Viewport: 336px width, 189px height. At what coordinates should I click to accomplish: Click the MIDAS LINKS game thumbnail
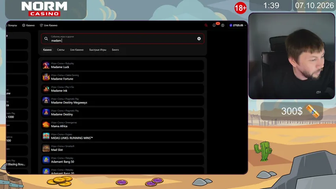(x=46, y=136)
